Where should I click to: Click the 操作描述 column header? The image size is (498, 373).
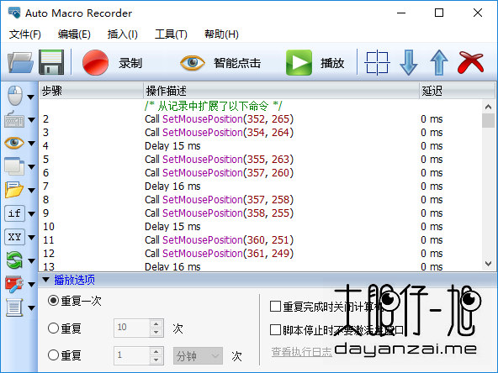click(x=282, y=91)
